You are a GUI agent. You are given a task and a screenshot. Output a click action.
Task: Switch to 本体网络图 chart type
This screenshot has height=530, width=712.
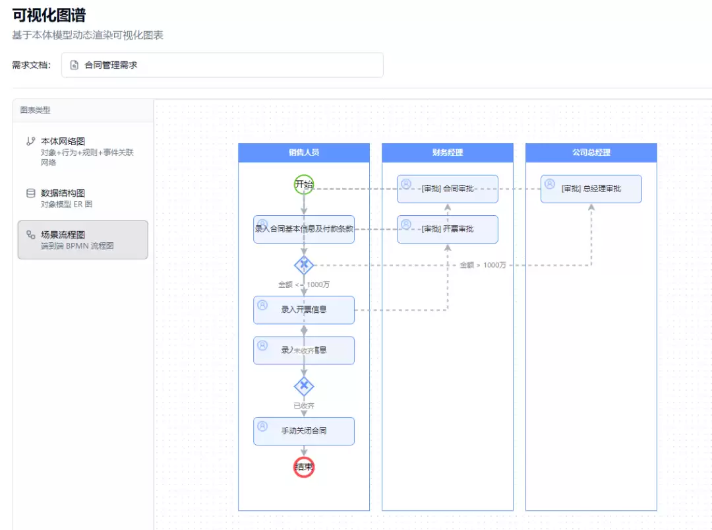coord(82,151)
